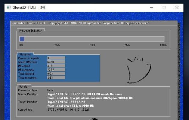This screenshot has width=189, height=120.
Task: Click the Time elapsed label
Action: [26, 74]
